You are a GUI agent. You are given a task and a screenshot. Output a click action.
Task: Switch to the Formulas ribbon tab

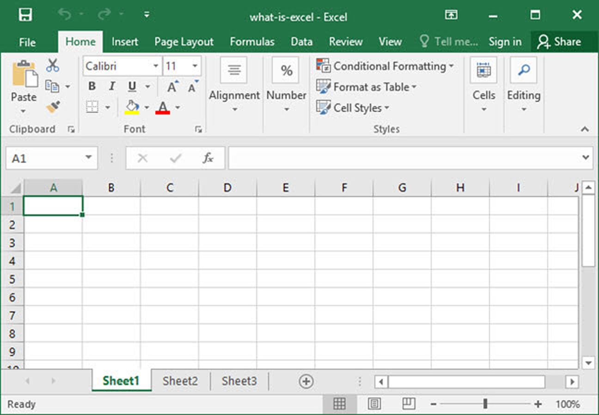(252, 42)
